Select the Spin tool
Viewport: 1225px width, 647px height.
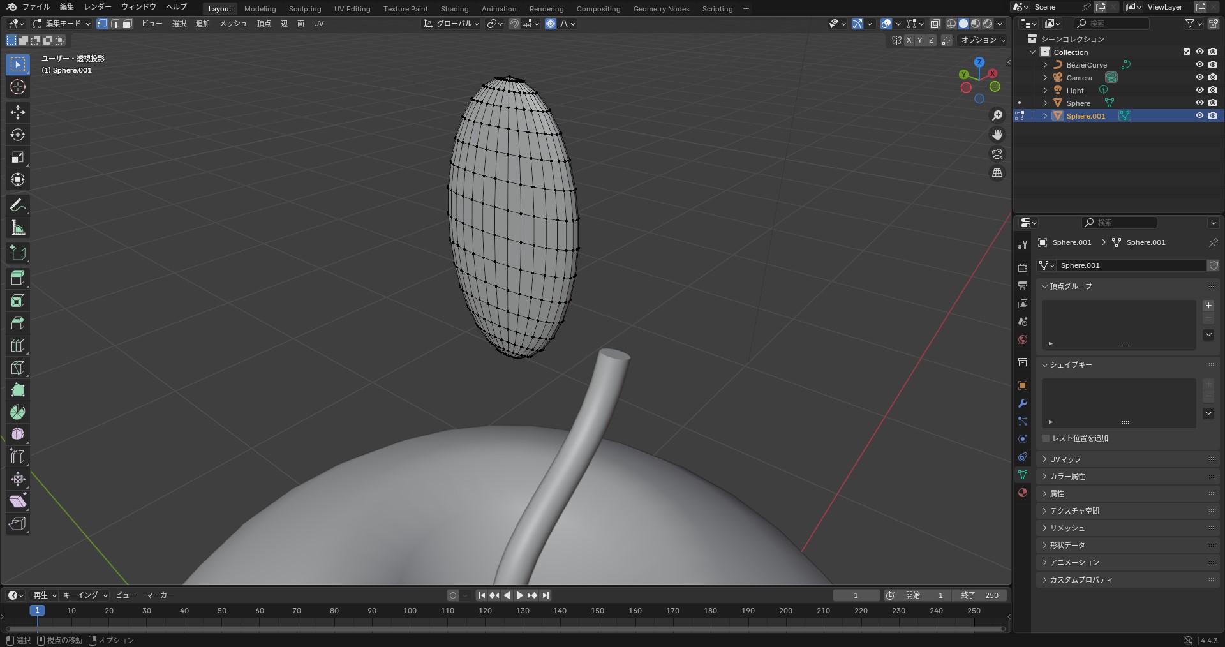click(18, 412)
